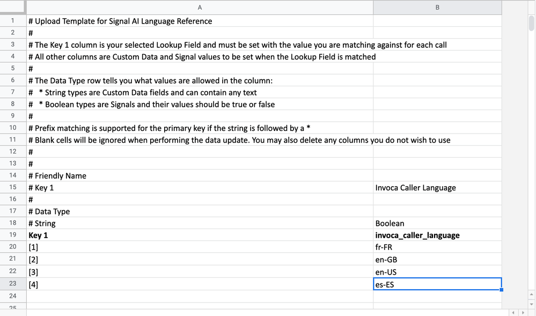Select the fr-FR cell
536x316 pixels.
point(437,247)
